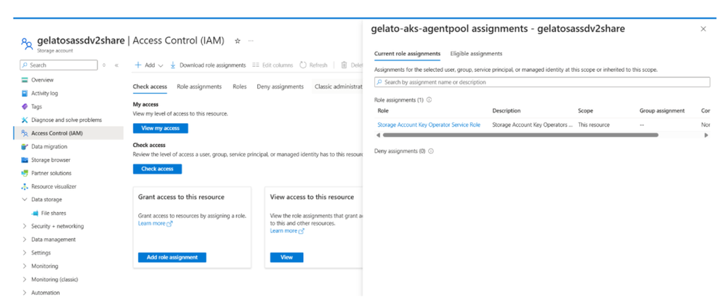This screenshot has width=726, height=305.
Task: Click the Overview icon in the sidebar
Action: click(25, 80)
